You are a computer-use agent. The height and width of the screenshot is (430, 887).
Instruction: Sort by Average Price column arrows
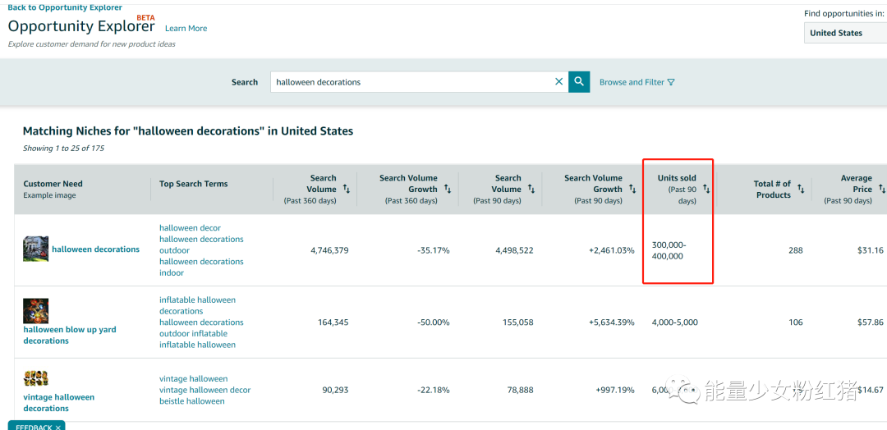[882, 189]
